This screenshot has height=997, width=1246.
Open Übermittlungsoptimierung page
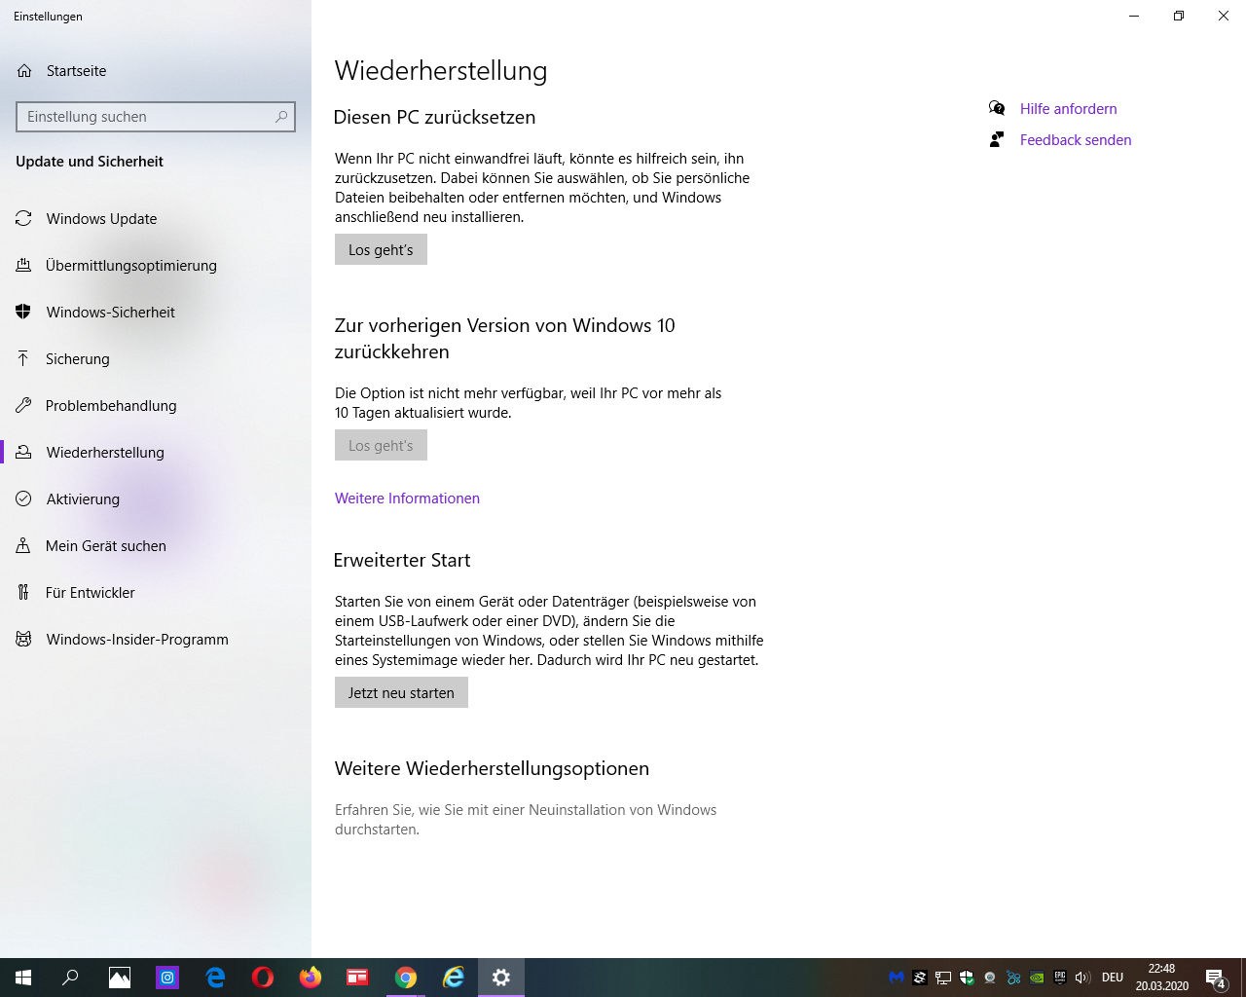pos(156,266)
